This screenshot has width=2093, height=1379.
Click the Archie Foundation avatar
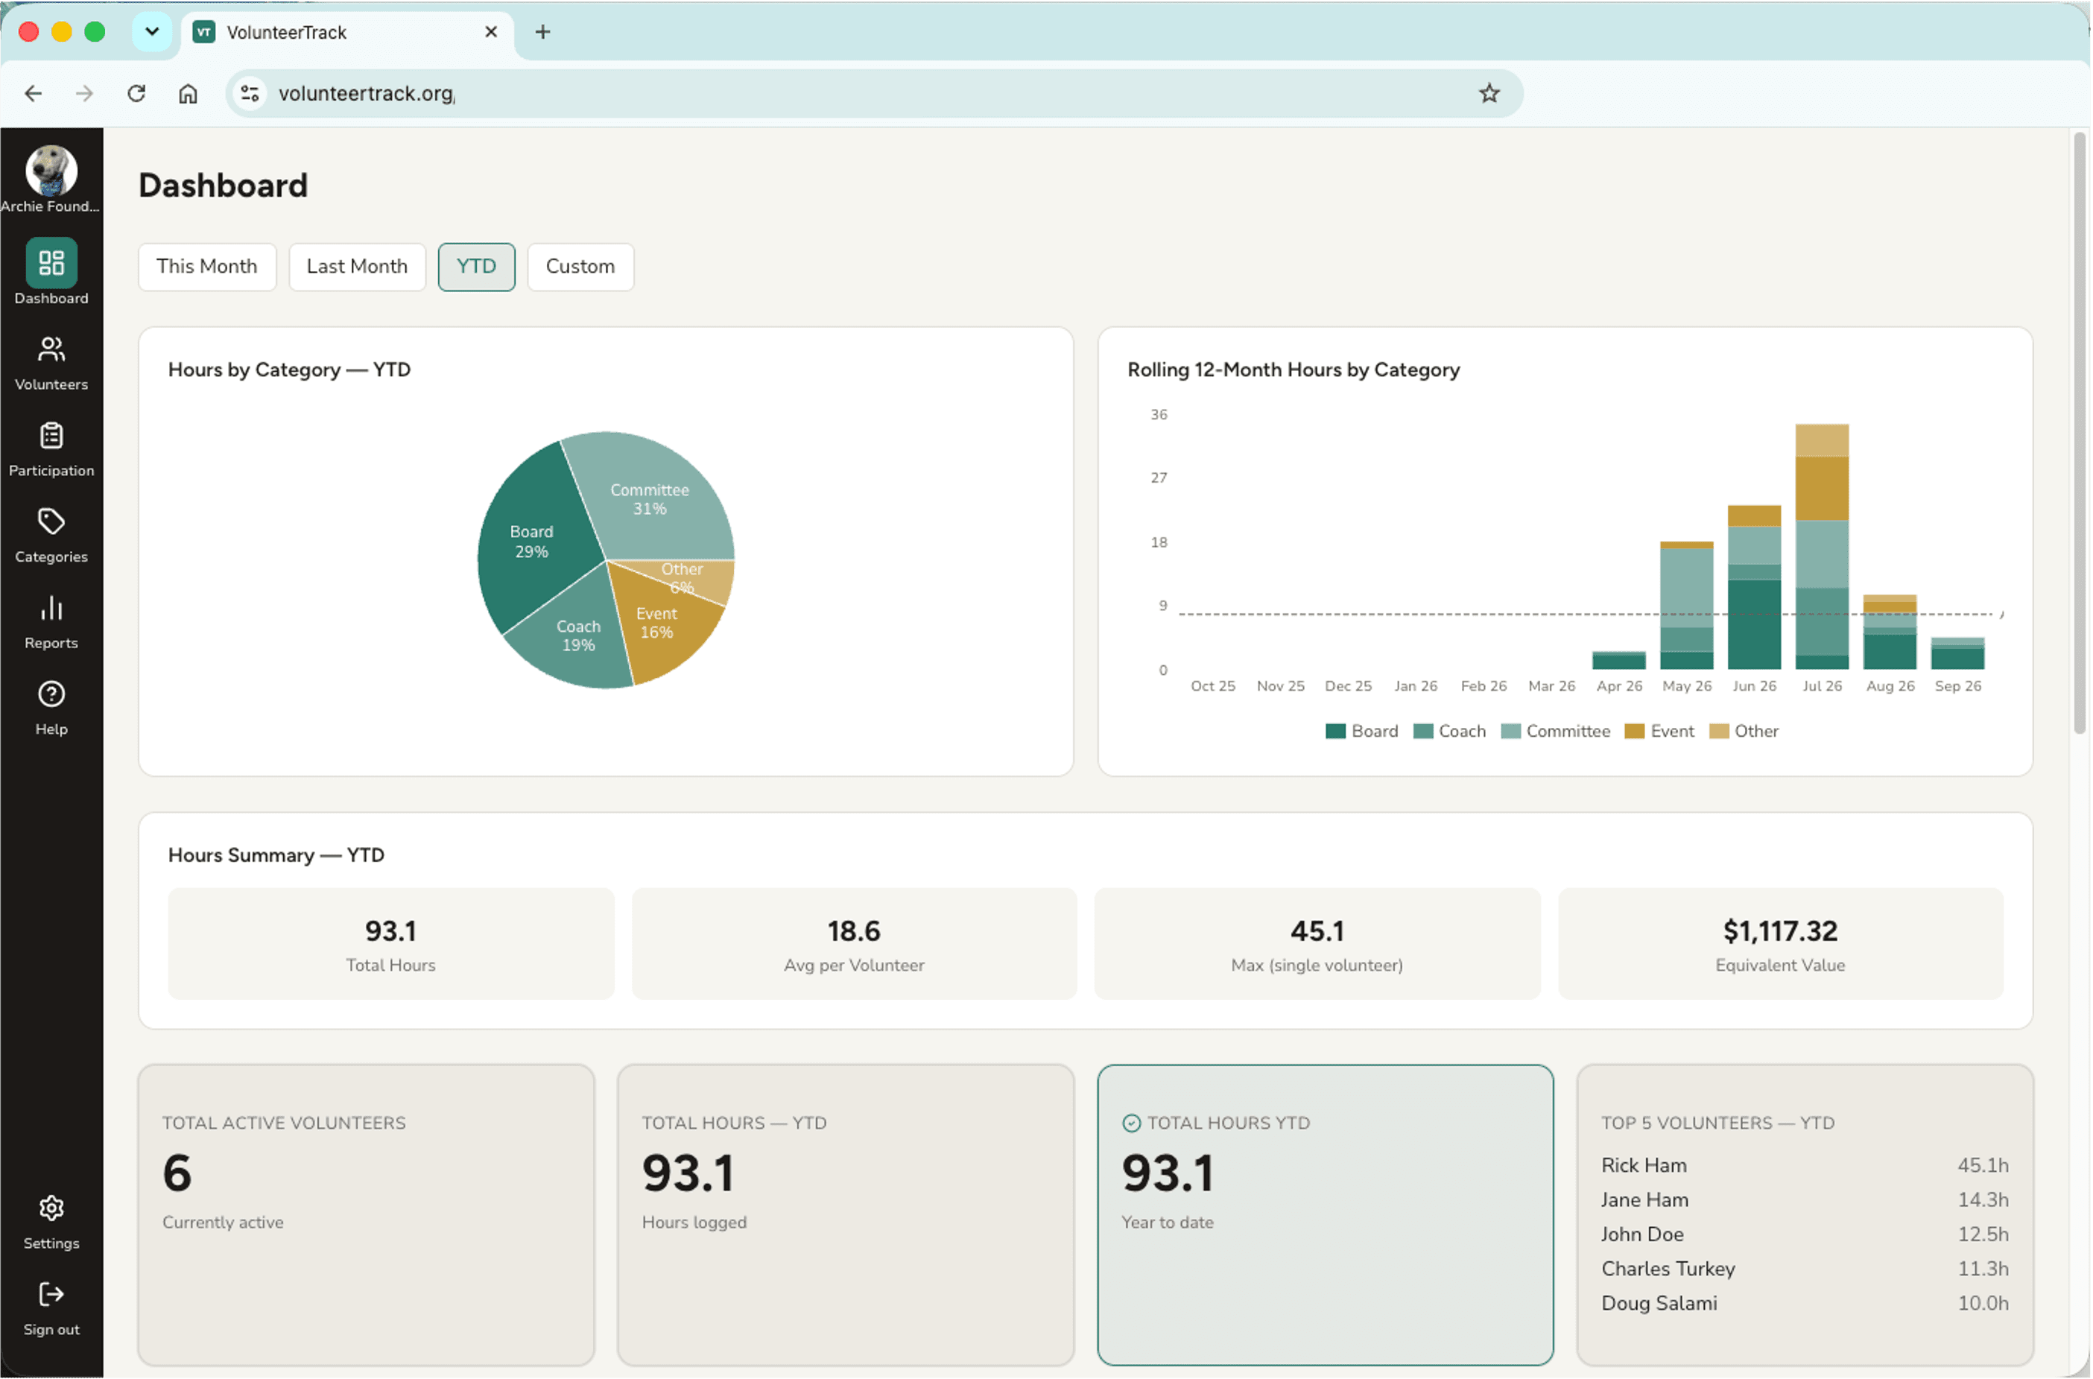pos(51,171)
